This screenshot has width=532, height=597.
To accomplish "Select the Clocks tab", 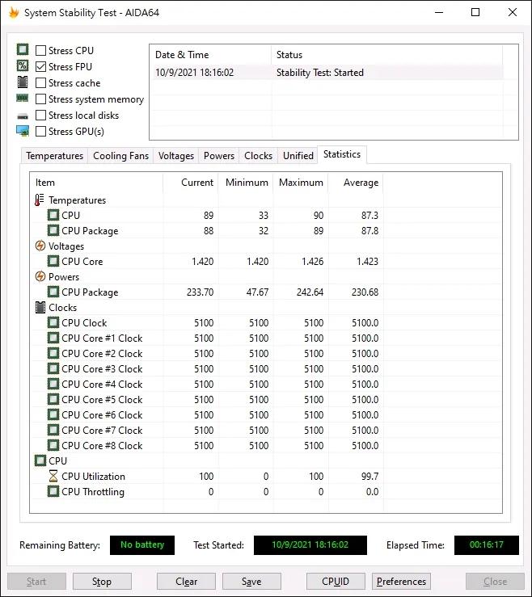I will 259,156.
